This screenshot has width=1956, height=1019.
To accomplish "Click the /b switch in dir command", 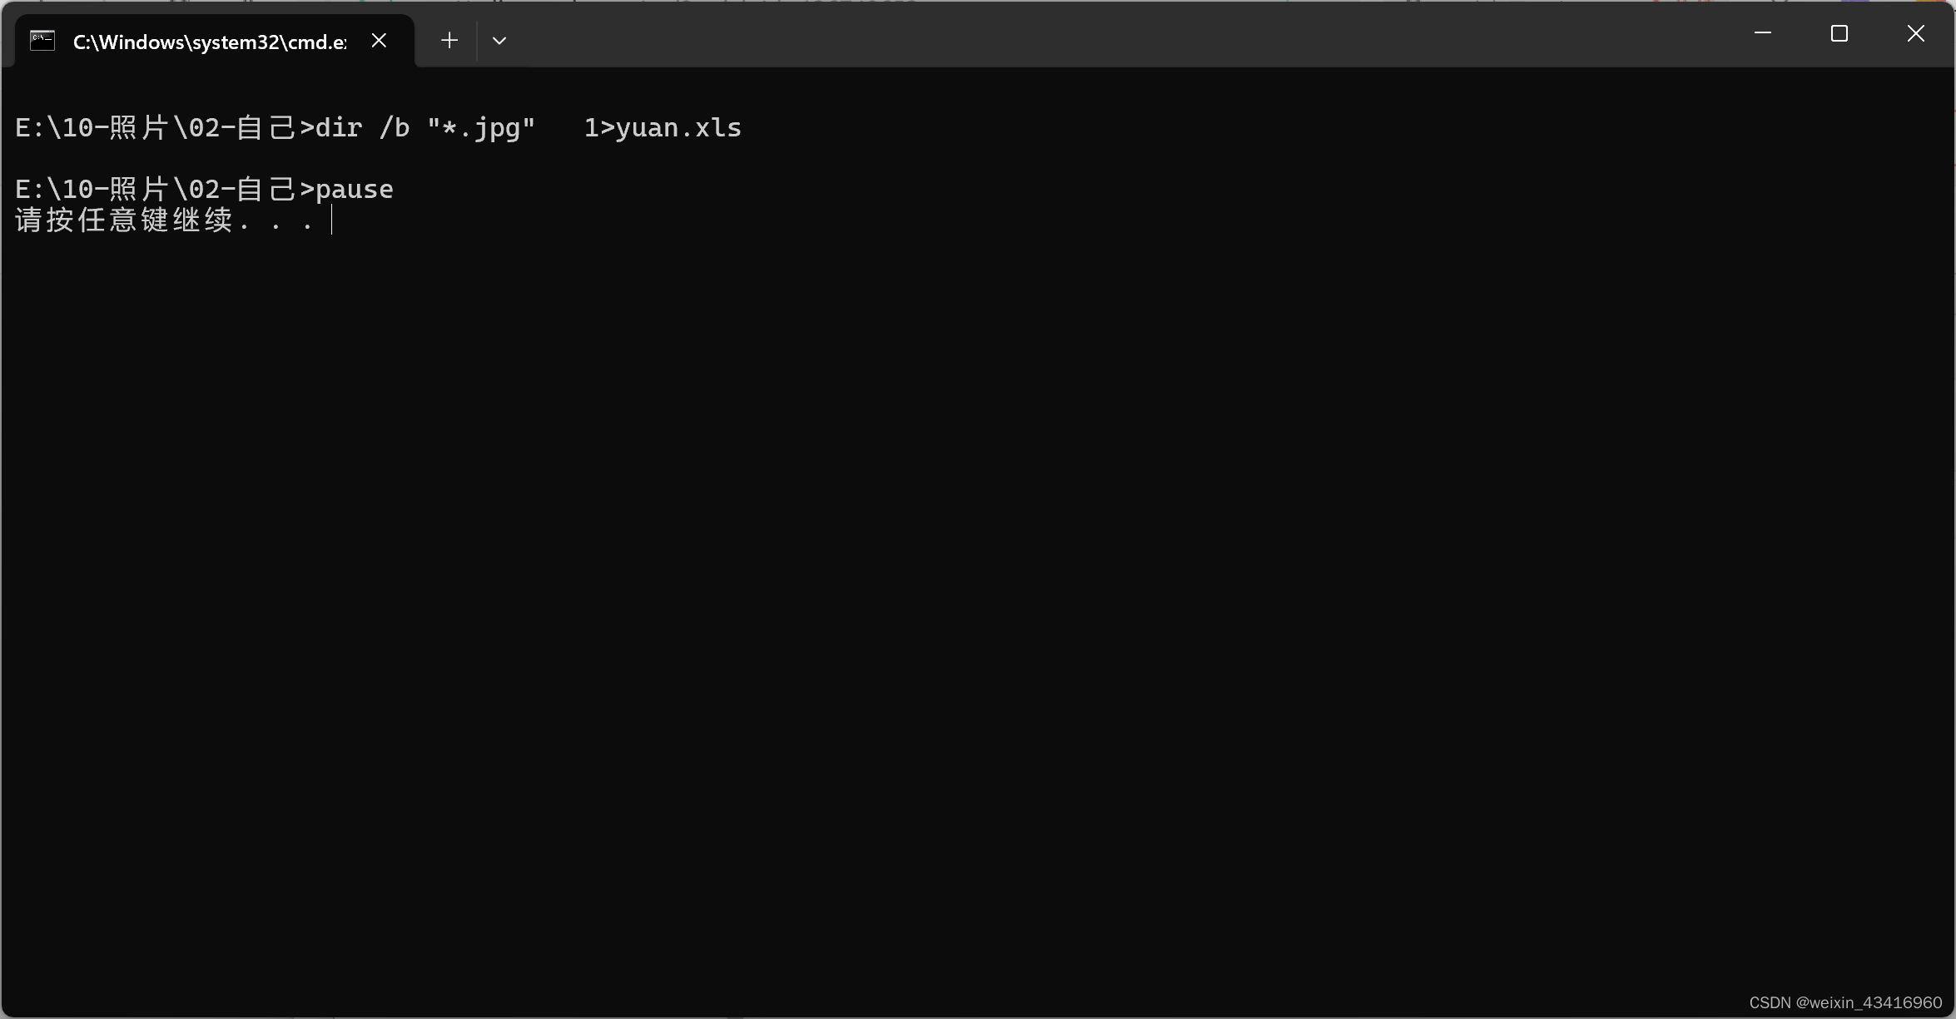I will pos(395,128).
